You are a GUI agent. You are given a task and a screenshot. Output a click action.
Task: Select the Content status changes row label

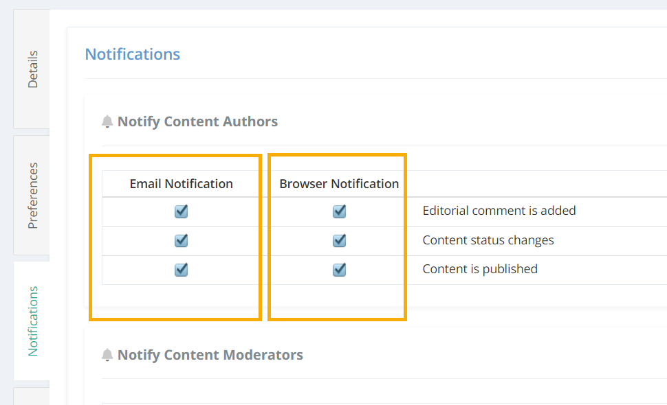[x=488, y=240]
